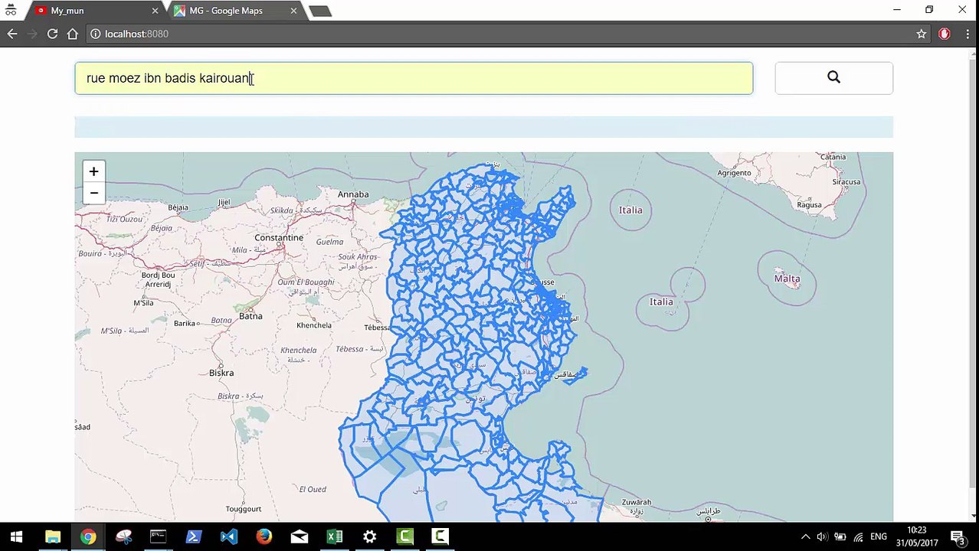Click the red extension icon in toolbar
Viewport: 979px width, 551px height.
[945, 34]
